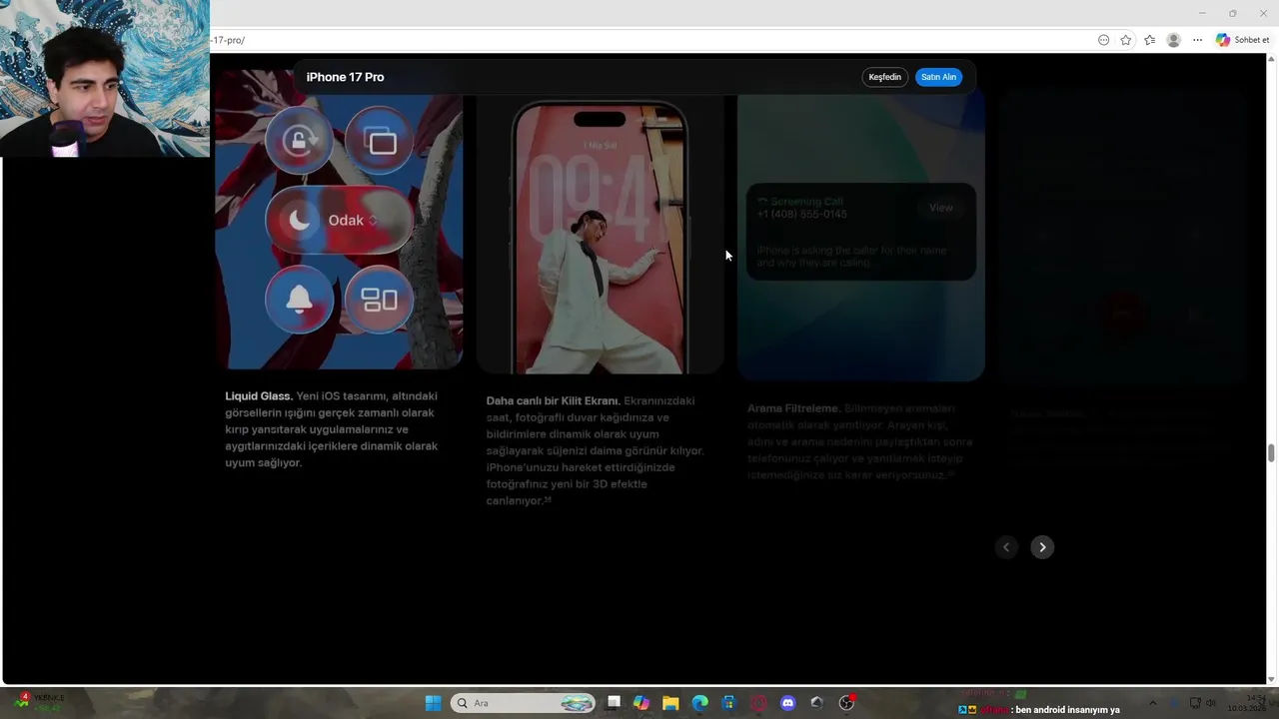Click View on the Screening Call card
This screenshot has height=719, width=1279.
tap(941, 208)
